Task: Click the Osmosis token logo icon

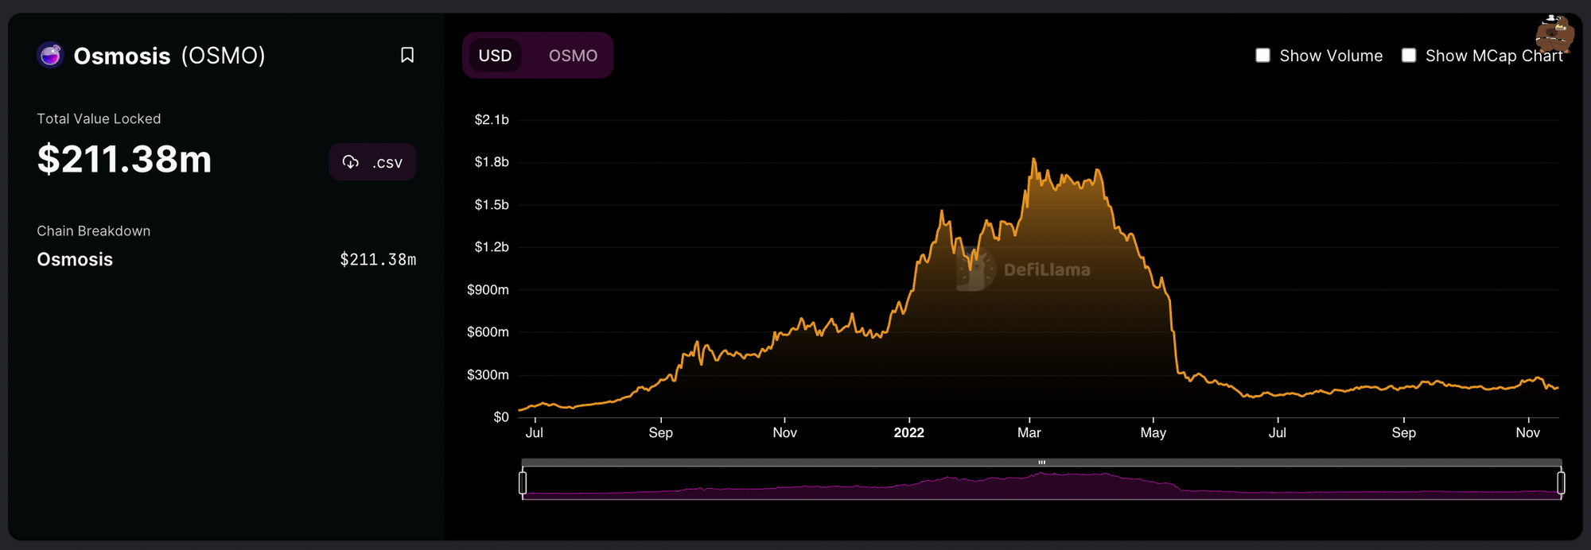Action: [50, 55]
